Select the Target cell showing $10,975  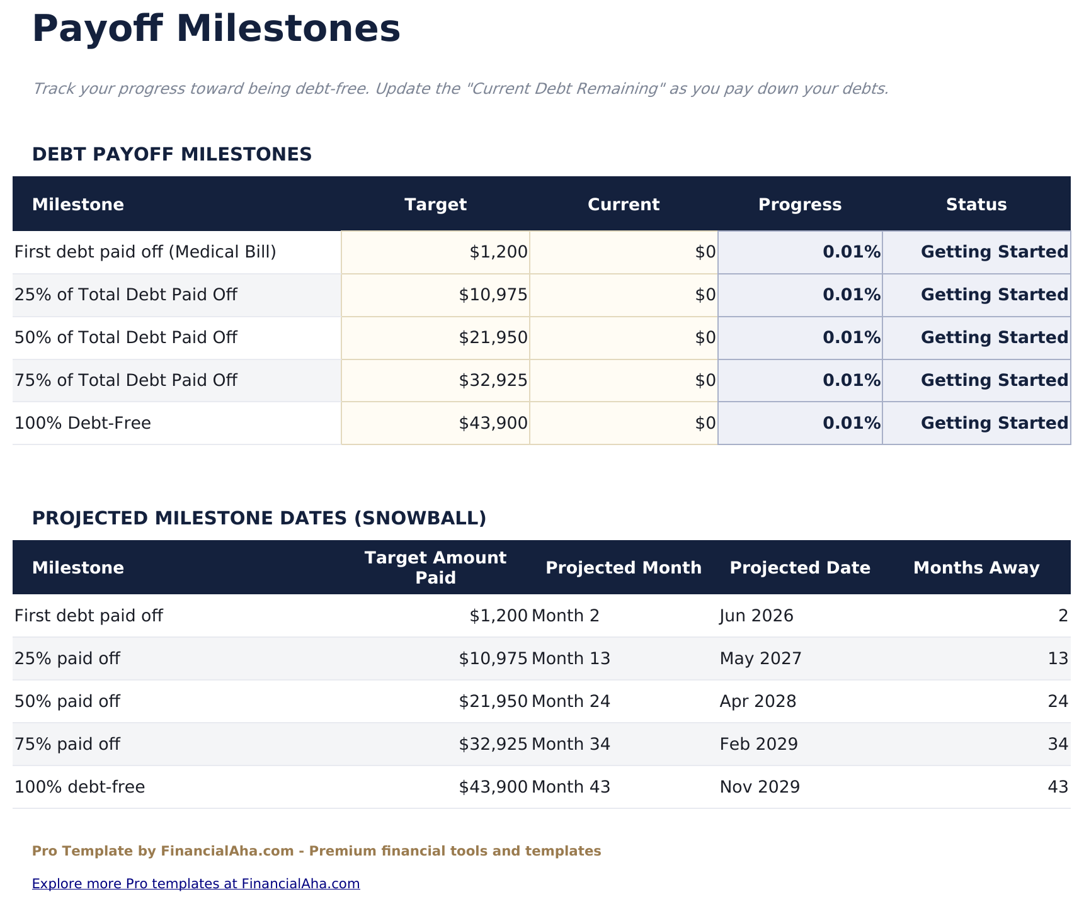pos(436,294)
